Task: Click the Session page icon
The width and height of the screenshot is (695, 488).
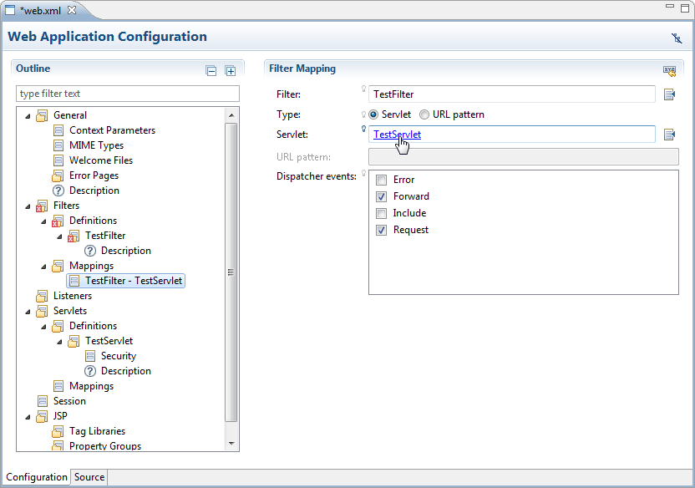Action: [42, 401]
